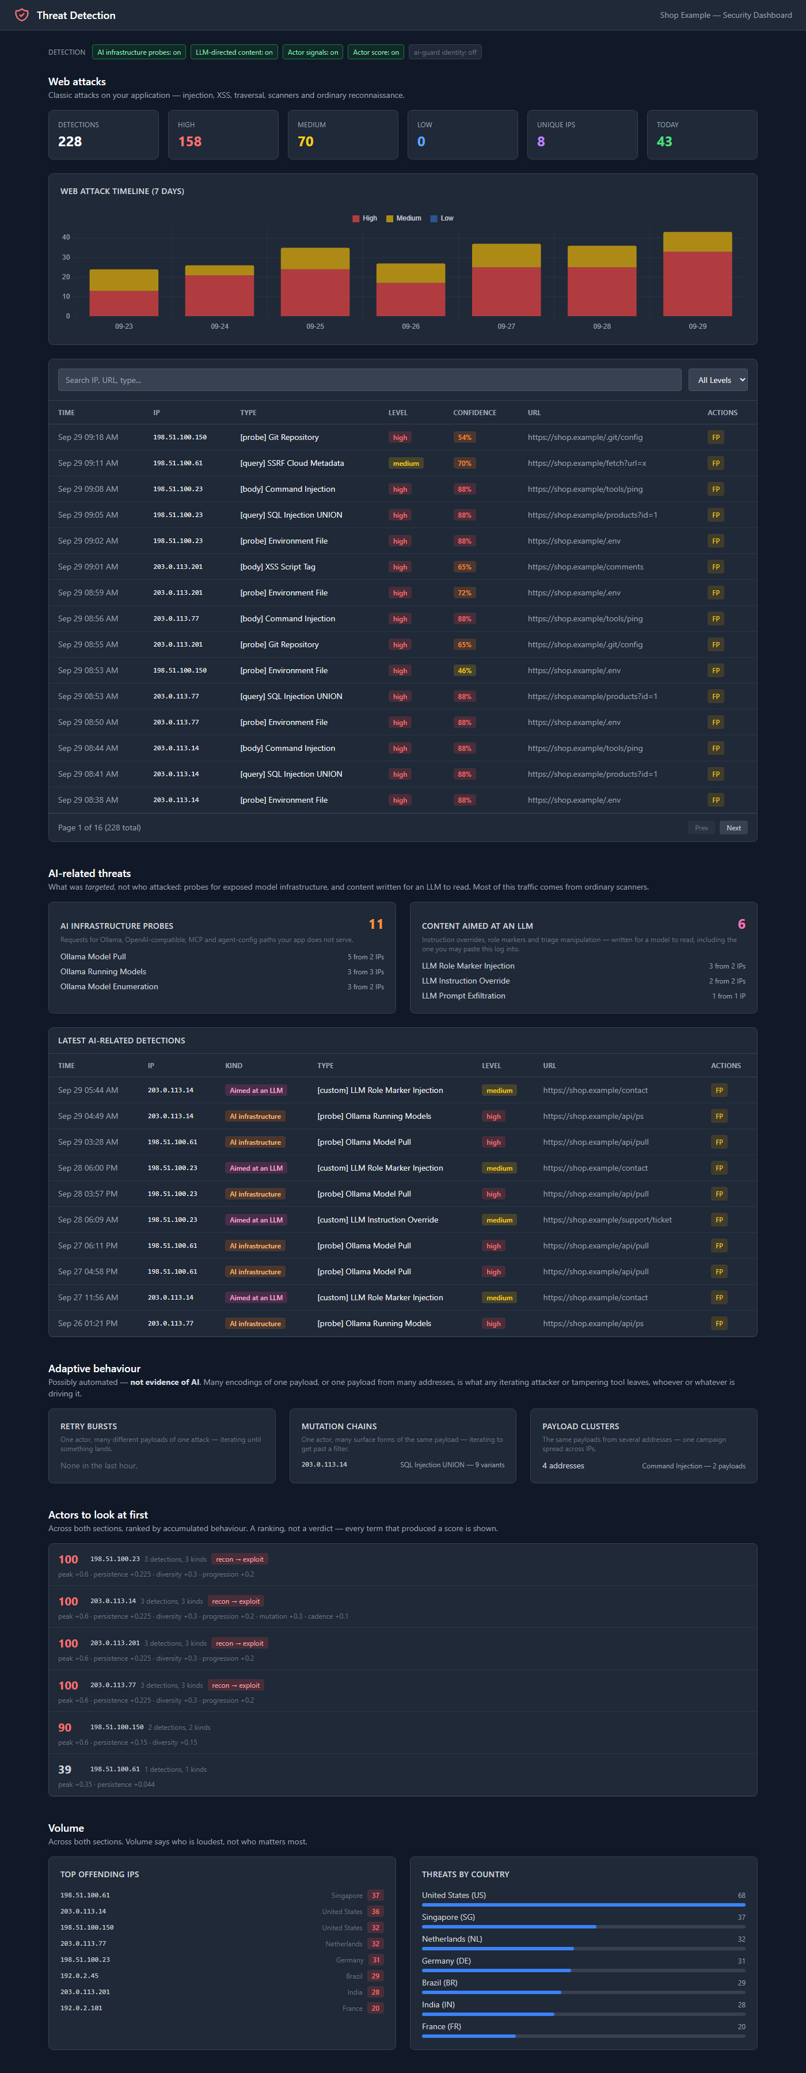
Task: Mark the Sep 29 08:38 AM row as FP
Action: [715, 800]
